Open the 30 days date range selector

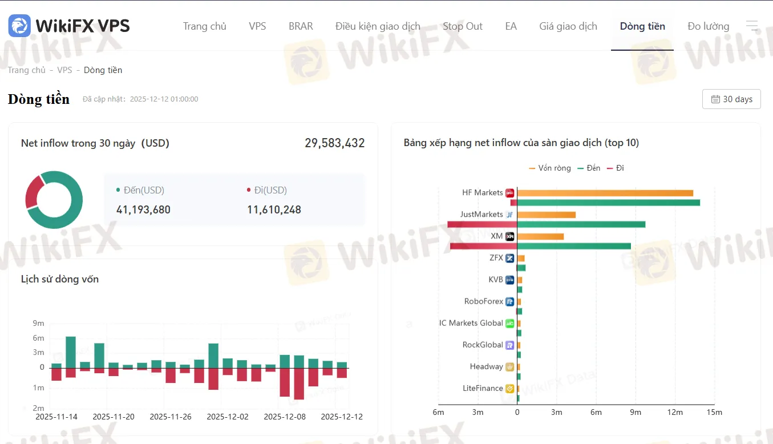point(731,99)
